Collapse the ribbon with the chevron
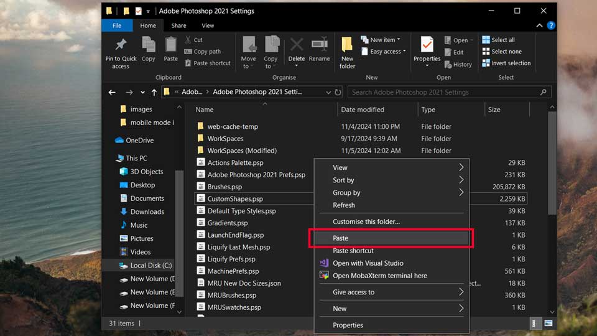This screenshot has width=597, height=336. point(539,26)
